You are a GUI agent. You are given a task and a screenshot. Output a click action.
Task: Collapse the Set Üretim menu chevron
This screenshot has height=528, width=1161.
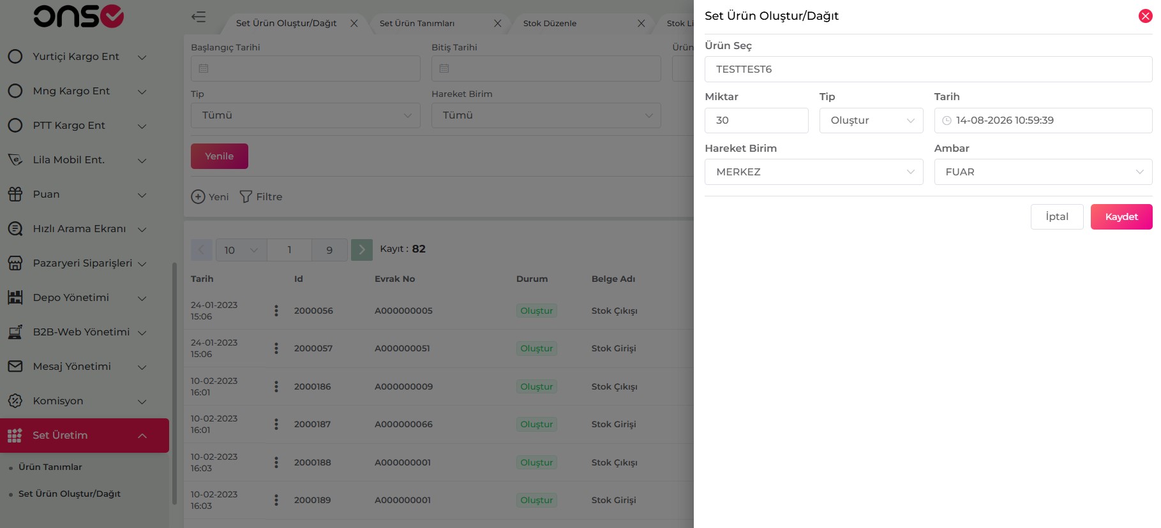coord(142,436)
